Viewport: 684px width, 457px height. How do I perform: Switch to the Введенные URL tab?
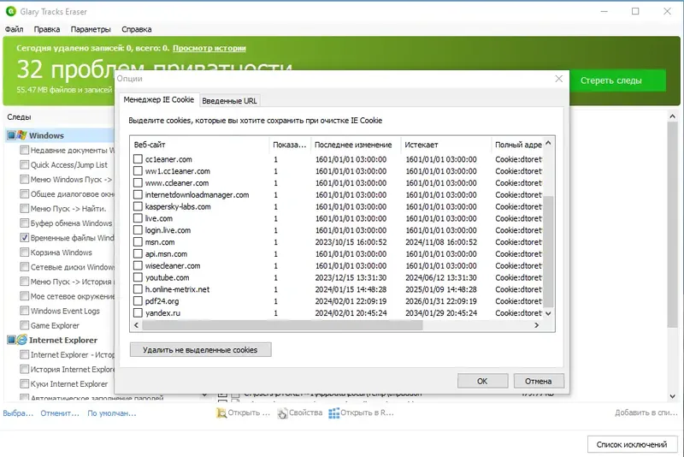229,100
